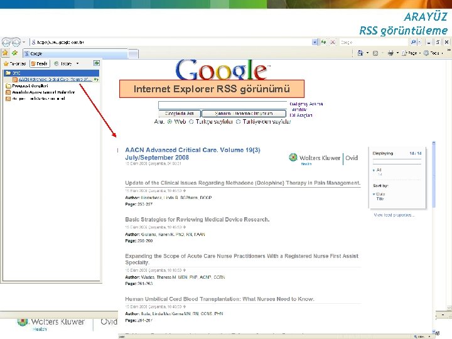Screen dimensions: 452x339
Task: Open the Dil Araçları link
Action: coord(301,115)
